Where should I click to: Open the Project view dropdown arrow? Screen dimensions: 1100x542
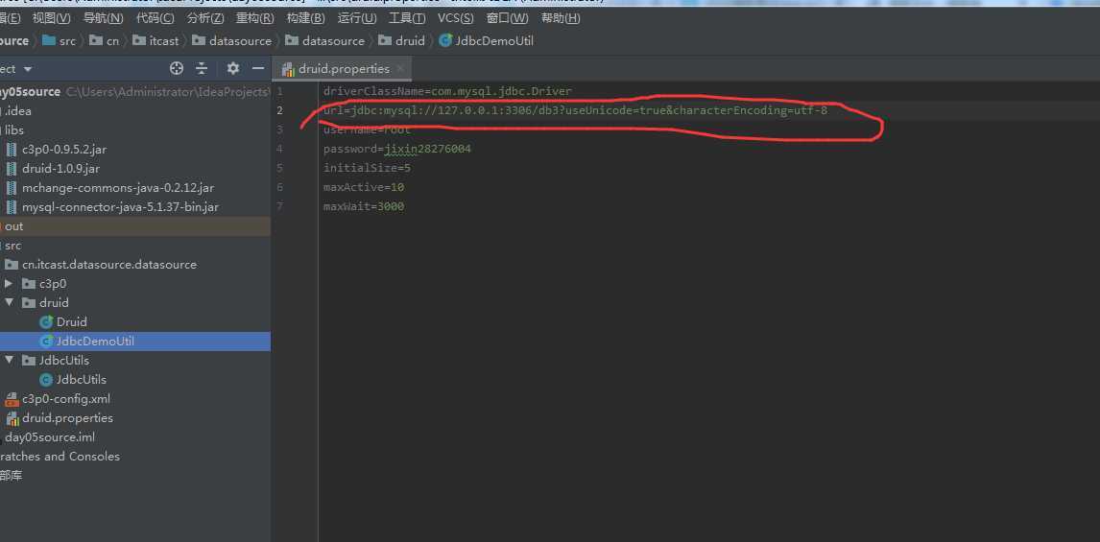tap(28, 69)
